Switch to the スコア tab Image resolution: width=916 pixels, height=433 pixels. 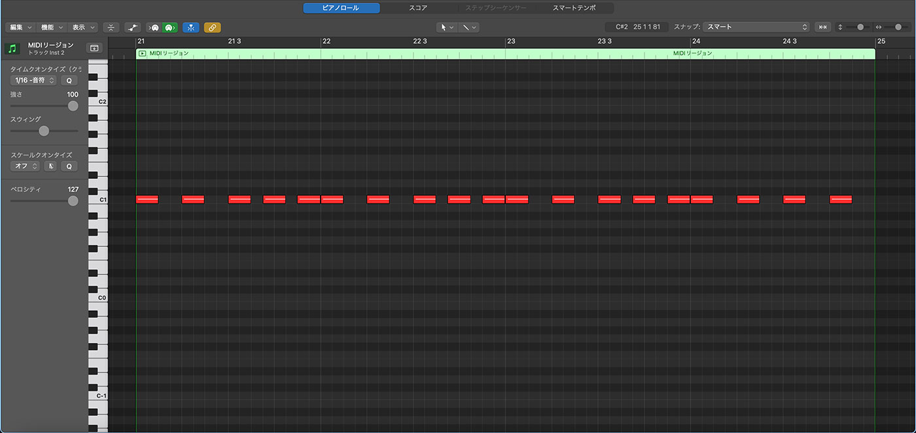point(418,8)
